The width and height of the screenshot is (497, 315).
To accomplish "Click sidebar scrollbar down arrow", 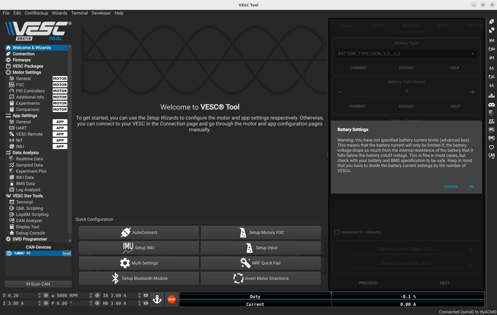I will 70,241.
